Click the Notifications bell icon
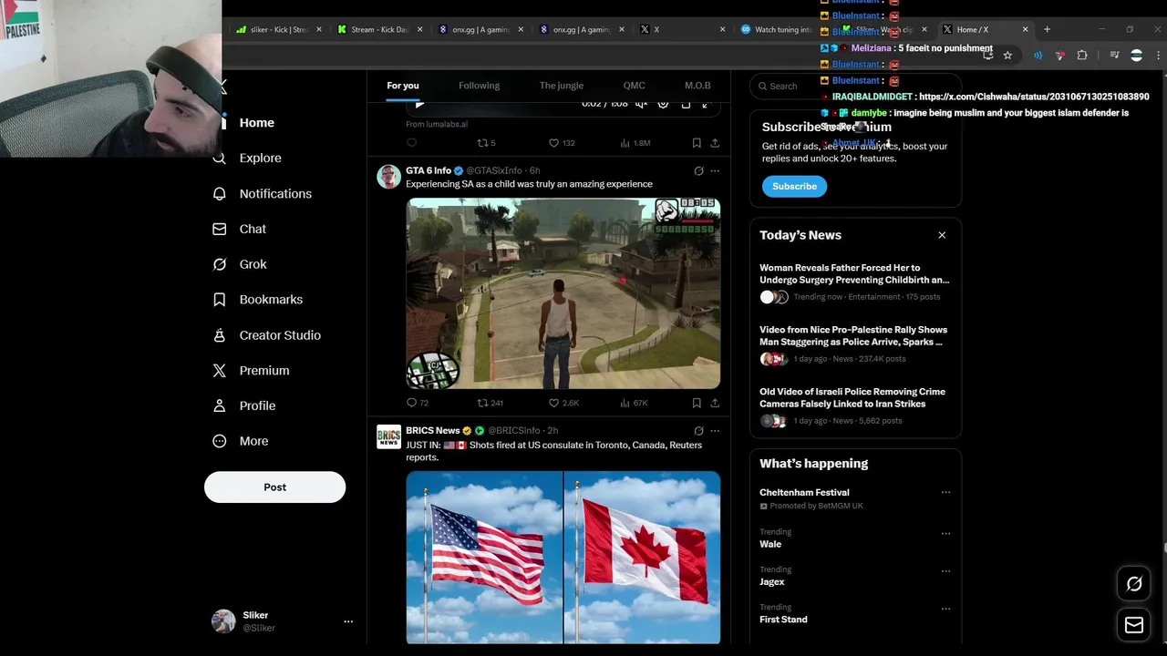This screenshot has width=1167, height=656. click(x=219, y=194)
